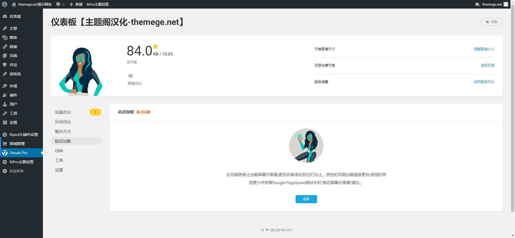Click the Smush mascot avatar in summary box

click(81, 72)
